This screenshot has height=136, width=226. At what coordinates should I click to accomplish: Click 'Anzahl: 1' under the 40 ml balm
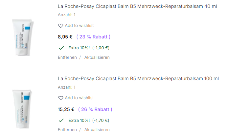67,15
